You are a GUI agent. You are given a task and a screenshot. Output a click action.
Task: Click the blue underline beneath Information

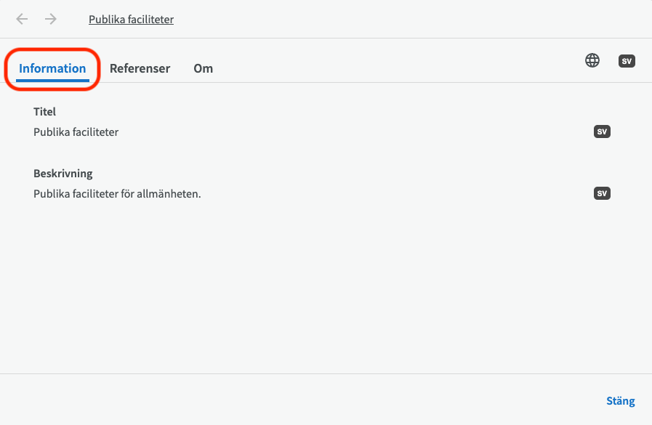[52, 79]
